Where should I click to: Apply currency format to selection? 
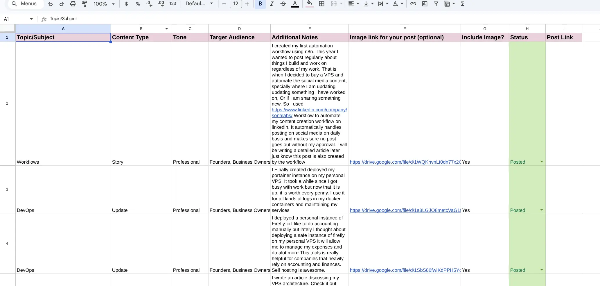coord(126,4)
